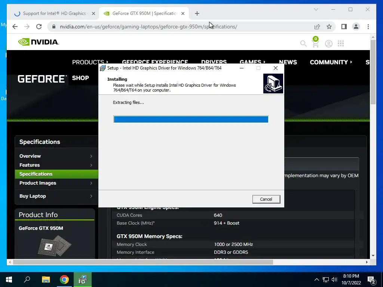Click the Chrome forward arrow

click(27, 27)
